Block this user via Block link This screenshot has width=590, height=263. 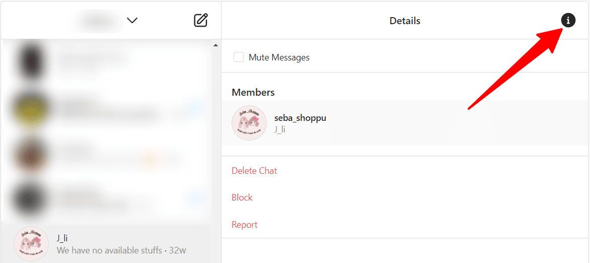(242, 198)
